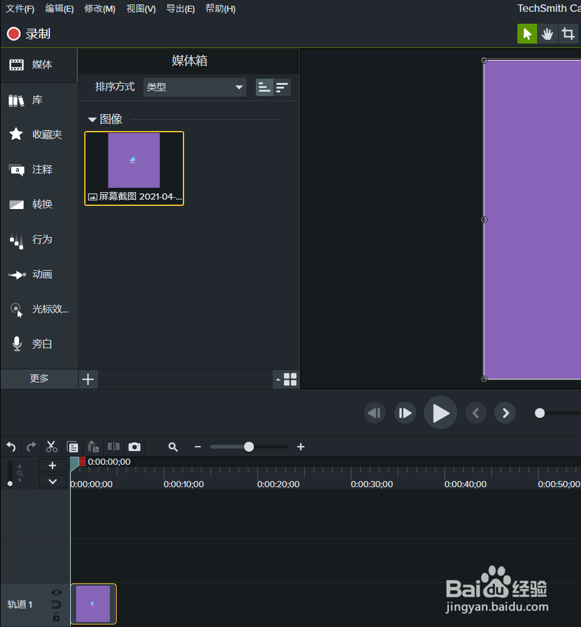Open the Transitions tab
The width and height of the screenshot is (581, 627).
coord(39,205)
